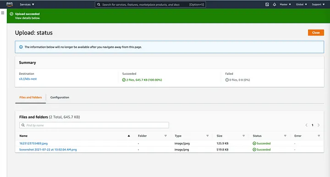Click the failed status icon in Summary
This screenshot has height=177, width=330.
227,80
